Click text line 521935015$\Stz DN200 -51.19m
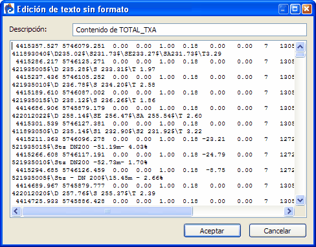The width and height of the screenshot is (316, 247). [x=80, y=147]
